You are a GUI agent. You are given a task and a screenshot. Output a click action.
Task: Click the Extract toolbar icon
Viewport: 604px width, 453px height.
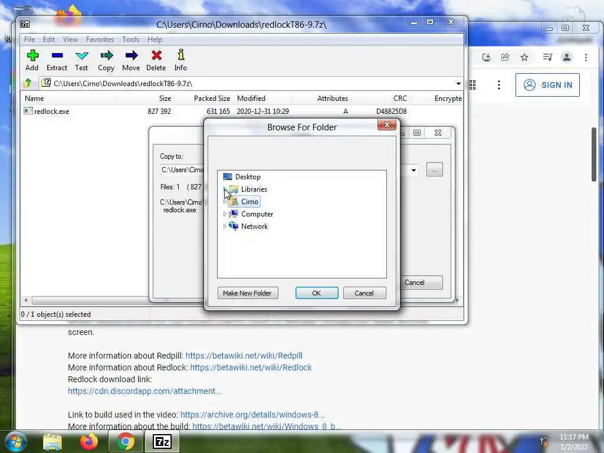57,55
